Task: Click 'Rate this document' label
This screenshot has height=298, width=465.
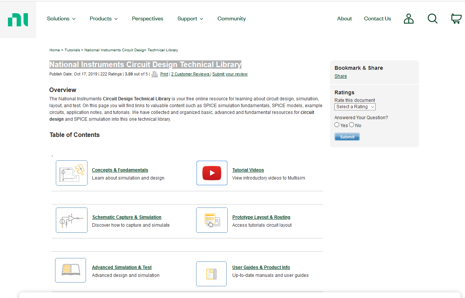Action: pos(355,100)
